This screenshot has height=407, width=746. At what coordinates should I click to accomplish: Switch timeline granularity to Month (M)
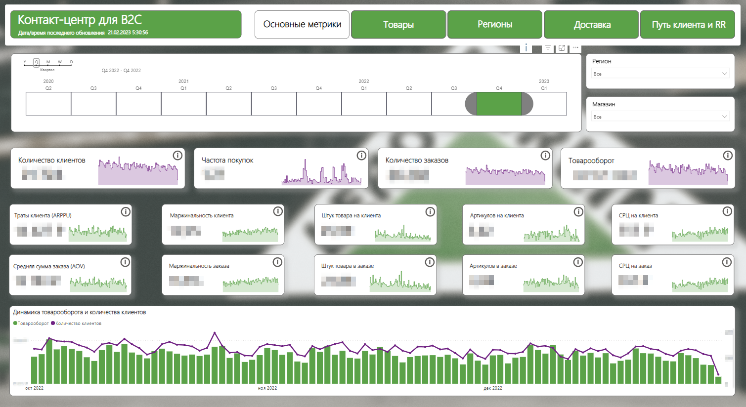[x=48, y=62]
